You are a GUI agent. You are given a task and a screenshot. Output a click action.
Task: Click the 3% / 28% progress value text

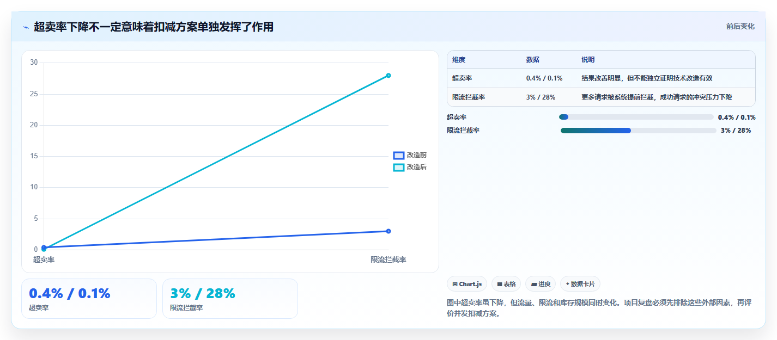[x=736, y=131]
